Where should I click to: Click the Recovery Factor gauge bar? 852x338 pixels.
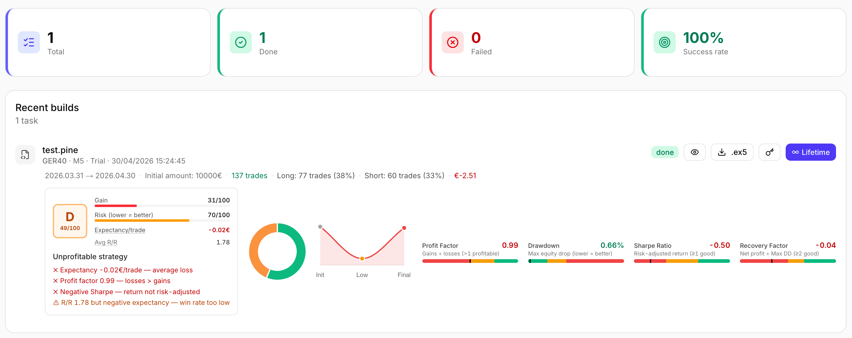(x=788, y=261)
